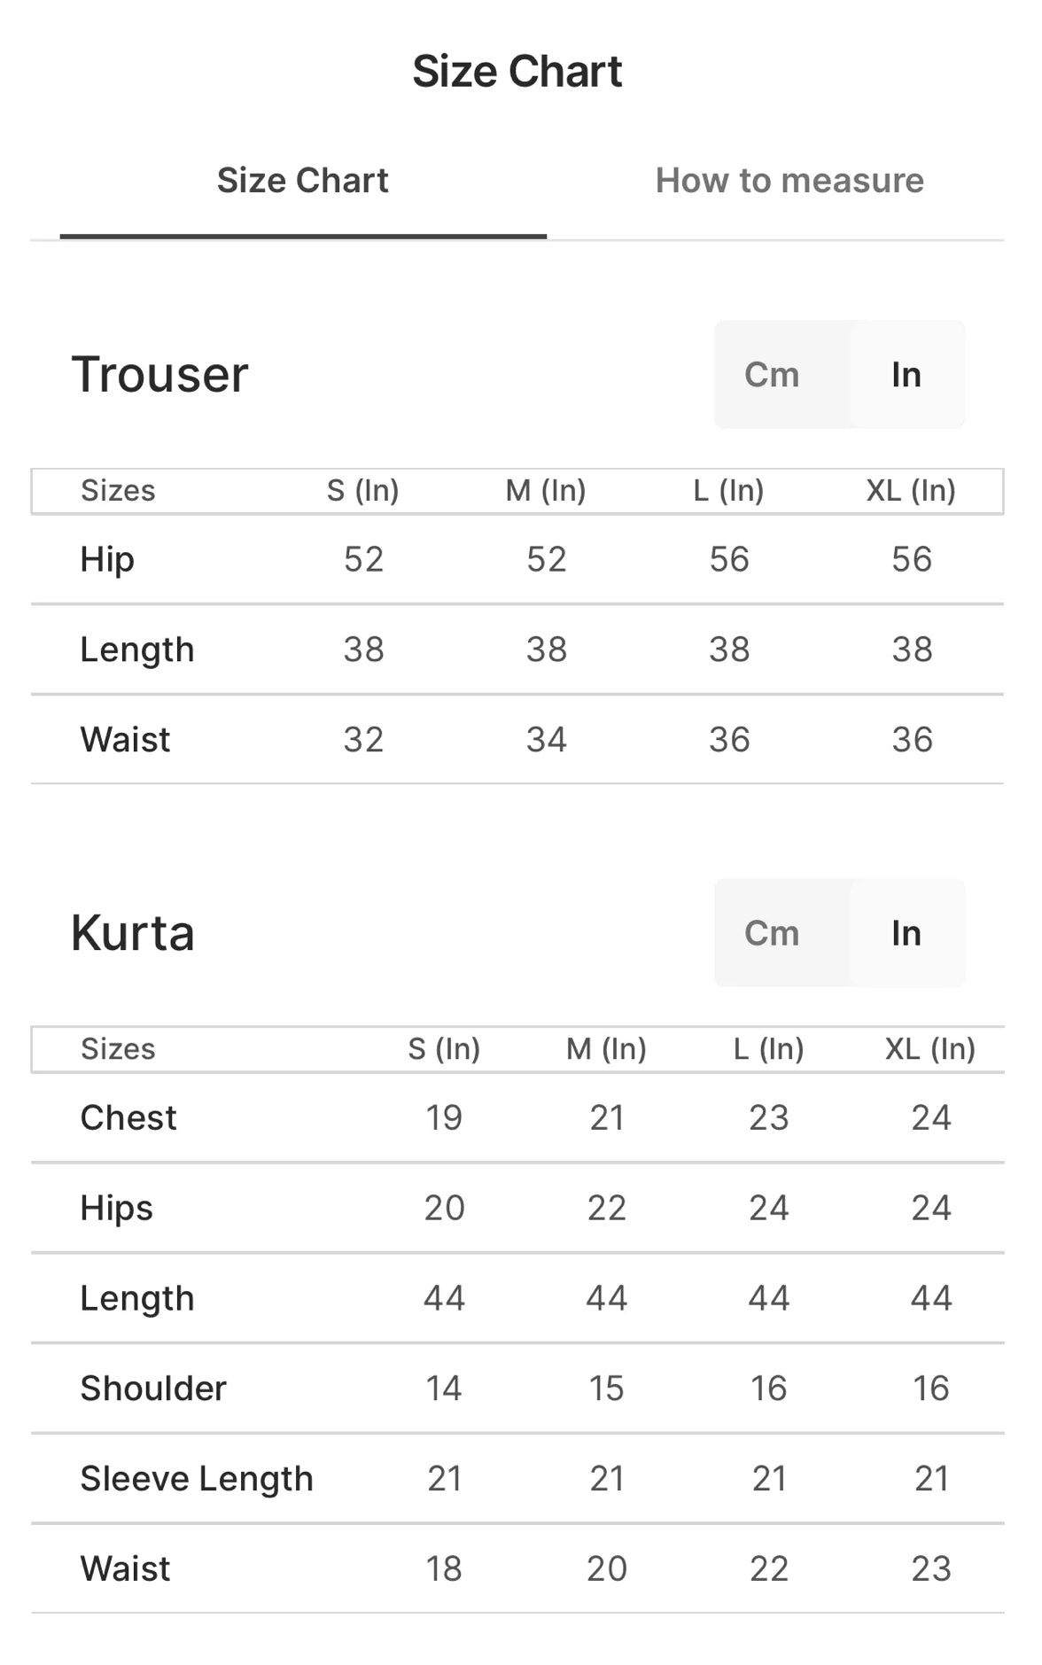1042x1665 pixels.
Task: Click the Trouser S (In) column header
Action: [x=362, y=491]
